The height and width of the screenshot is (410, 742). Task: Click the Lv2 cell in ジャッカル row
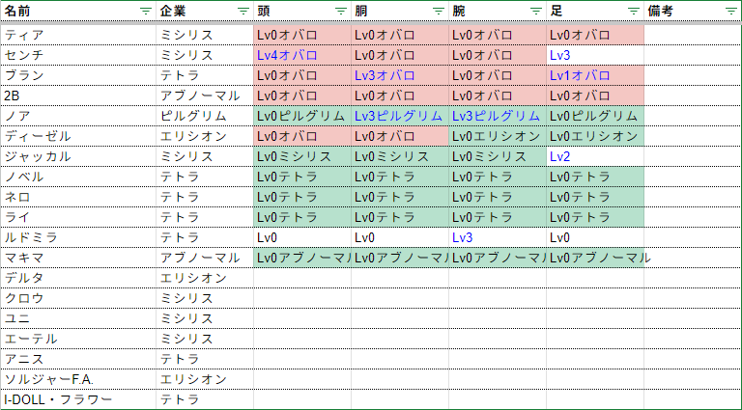pos(595,157)
